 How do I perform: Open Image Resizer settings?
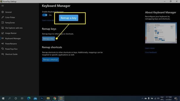[x=11, y=33]
